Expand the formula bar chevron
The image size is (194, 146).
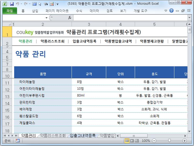coord(189,18)
